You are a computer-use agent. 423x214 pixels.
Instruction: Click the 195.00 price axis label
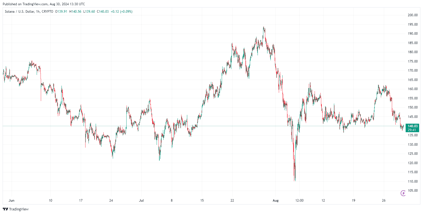coord(413,25)
